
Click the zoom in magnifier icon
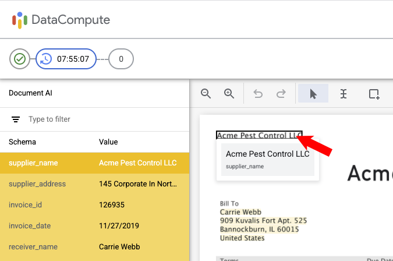pos(229,94)
